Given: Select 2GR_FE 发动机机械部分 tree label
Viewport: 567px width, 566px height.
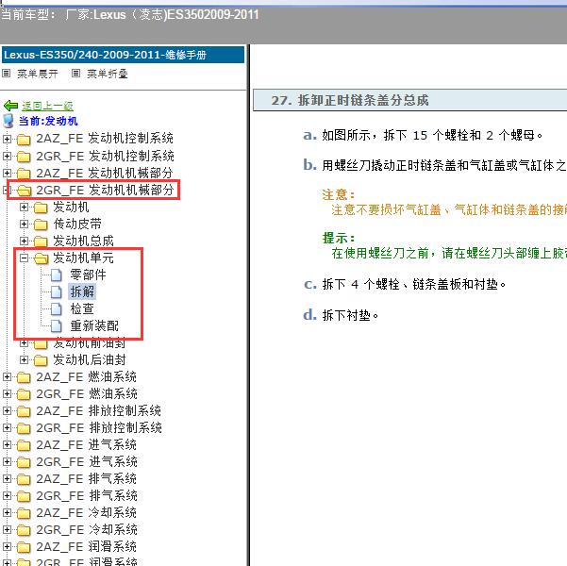Looking at the screenshot, I should click(x=105, y=190).
